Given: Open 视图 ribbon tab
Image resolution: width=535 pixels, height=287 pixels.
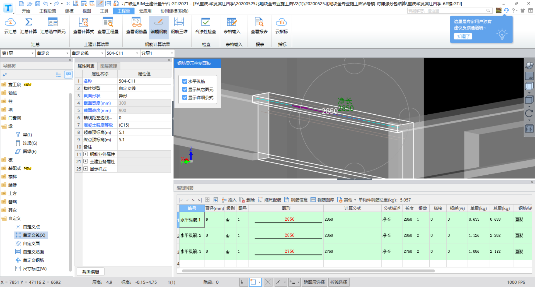Looking at the screenshot, I should pyautogui.click(x=87, y=11).
